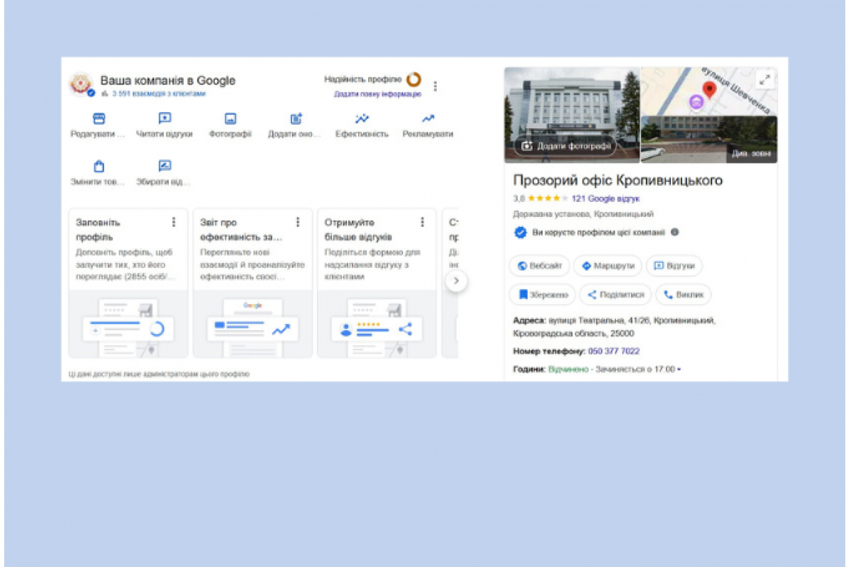Screen dimensions: 851x567
Task: Click the red location pin on map
Action: click(x=709, y=90)
